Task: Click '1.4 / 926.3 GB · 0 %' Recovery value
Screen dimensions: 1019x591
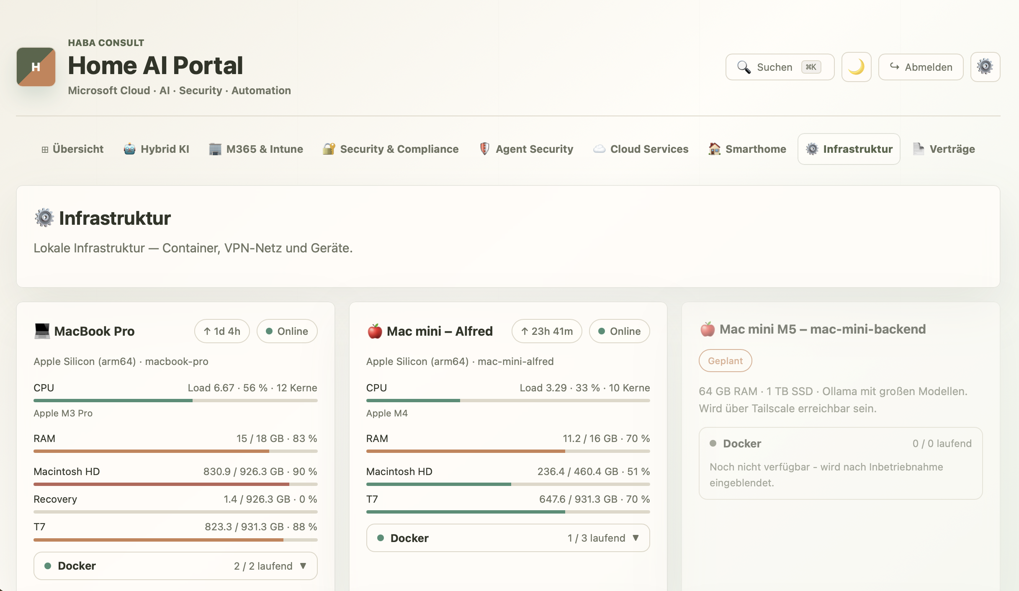Action: [270, 499]
